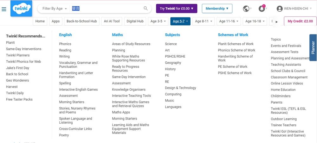317x143 pixels.
Task: Select Science under Subjects
Action: 171,44
